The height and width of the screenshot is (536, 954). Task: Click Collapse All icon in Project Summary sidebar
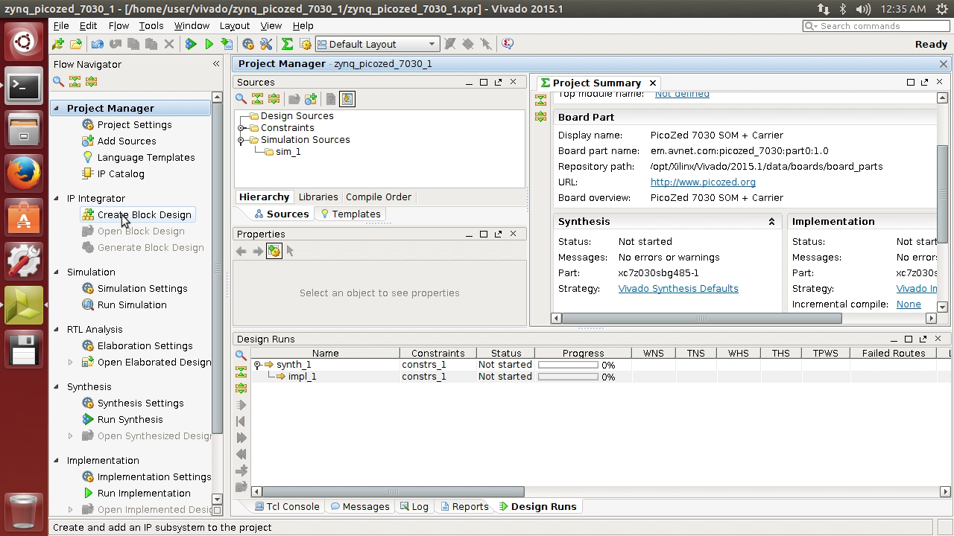541,100
